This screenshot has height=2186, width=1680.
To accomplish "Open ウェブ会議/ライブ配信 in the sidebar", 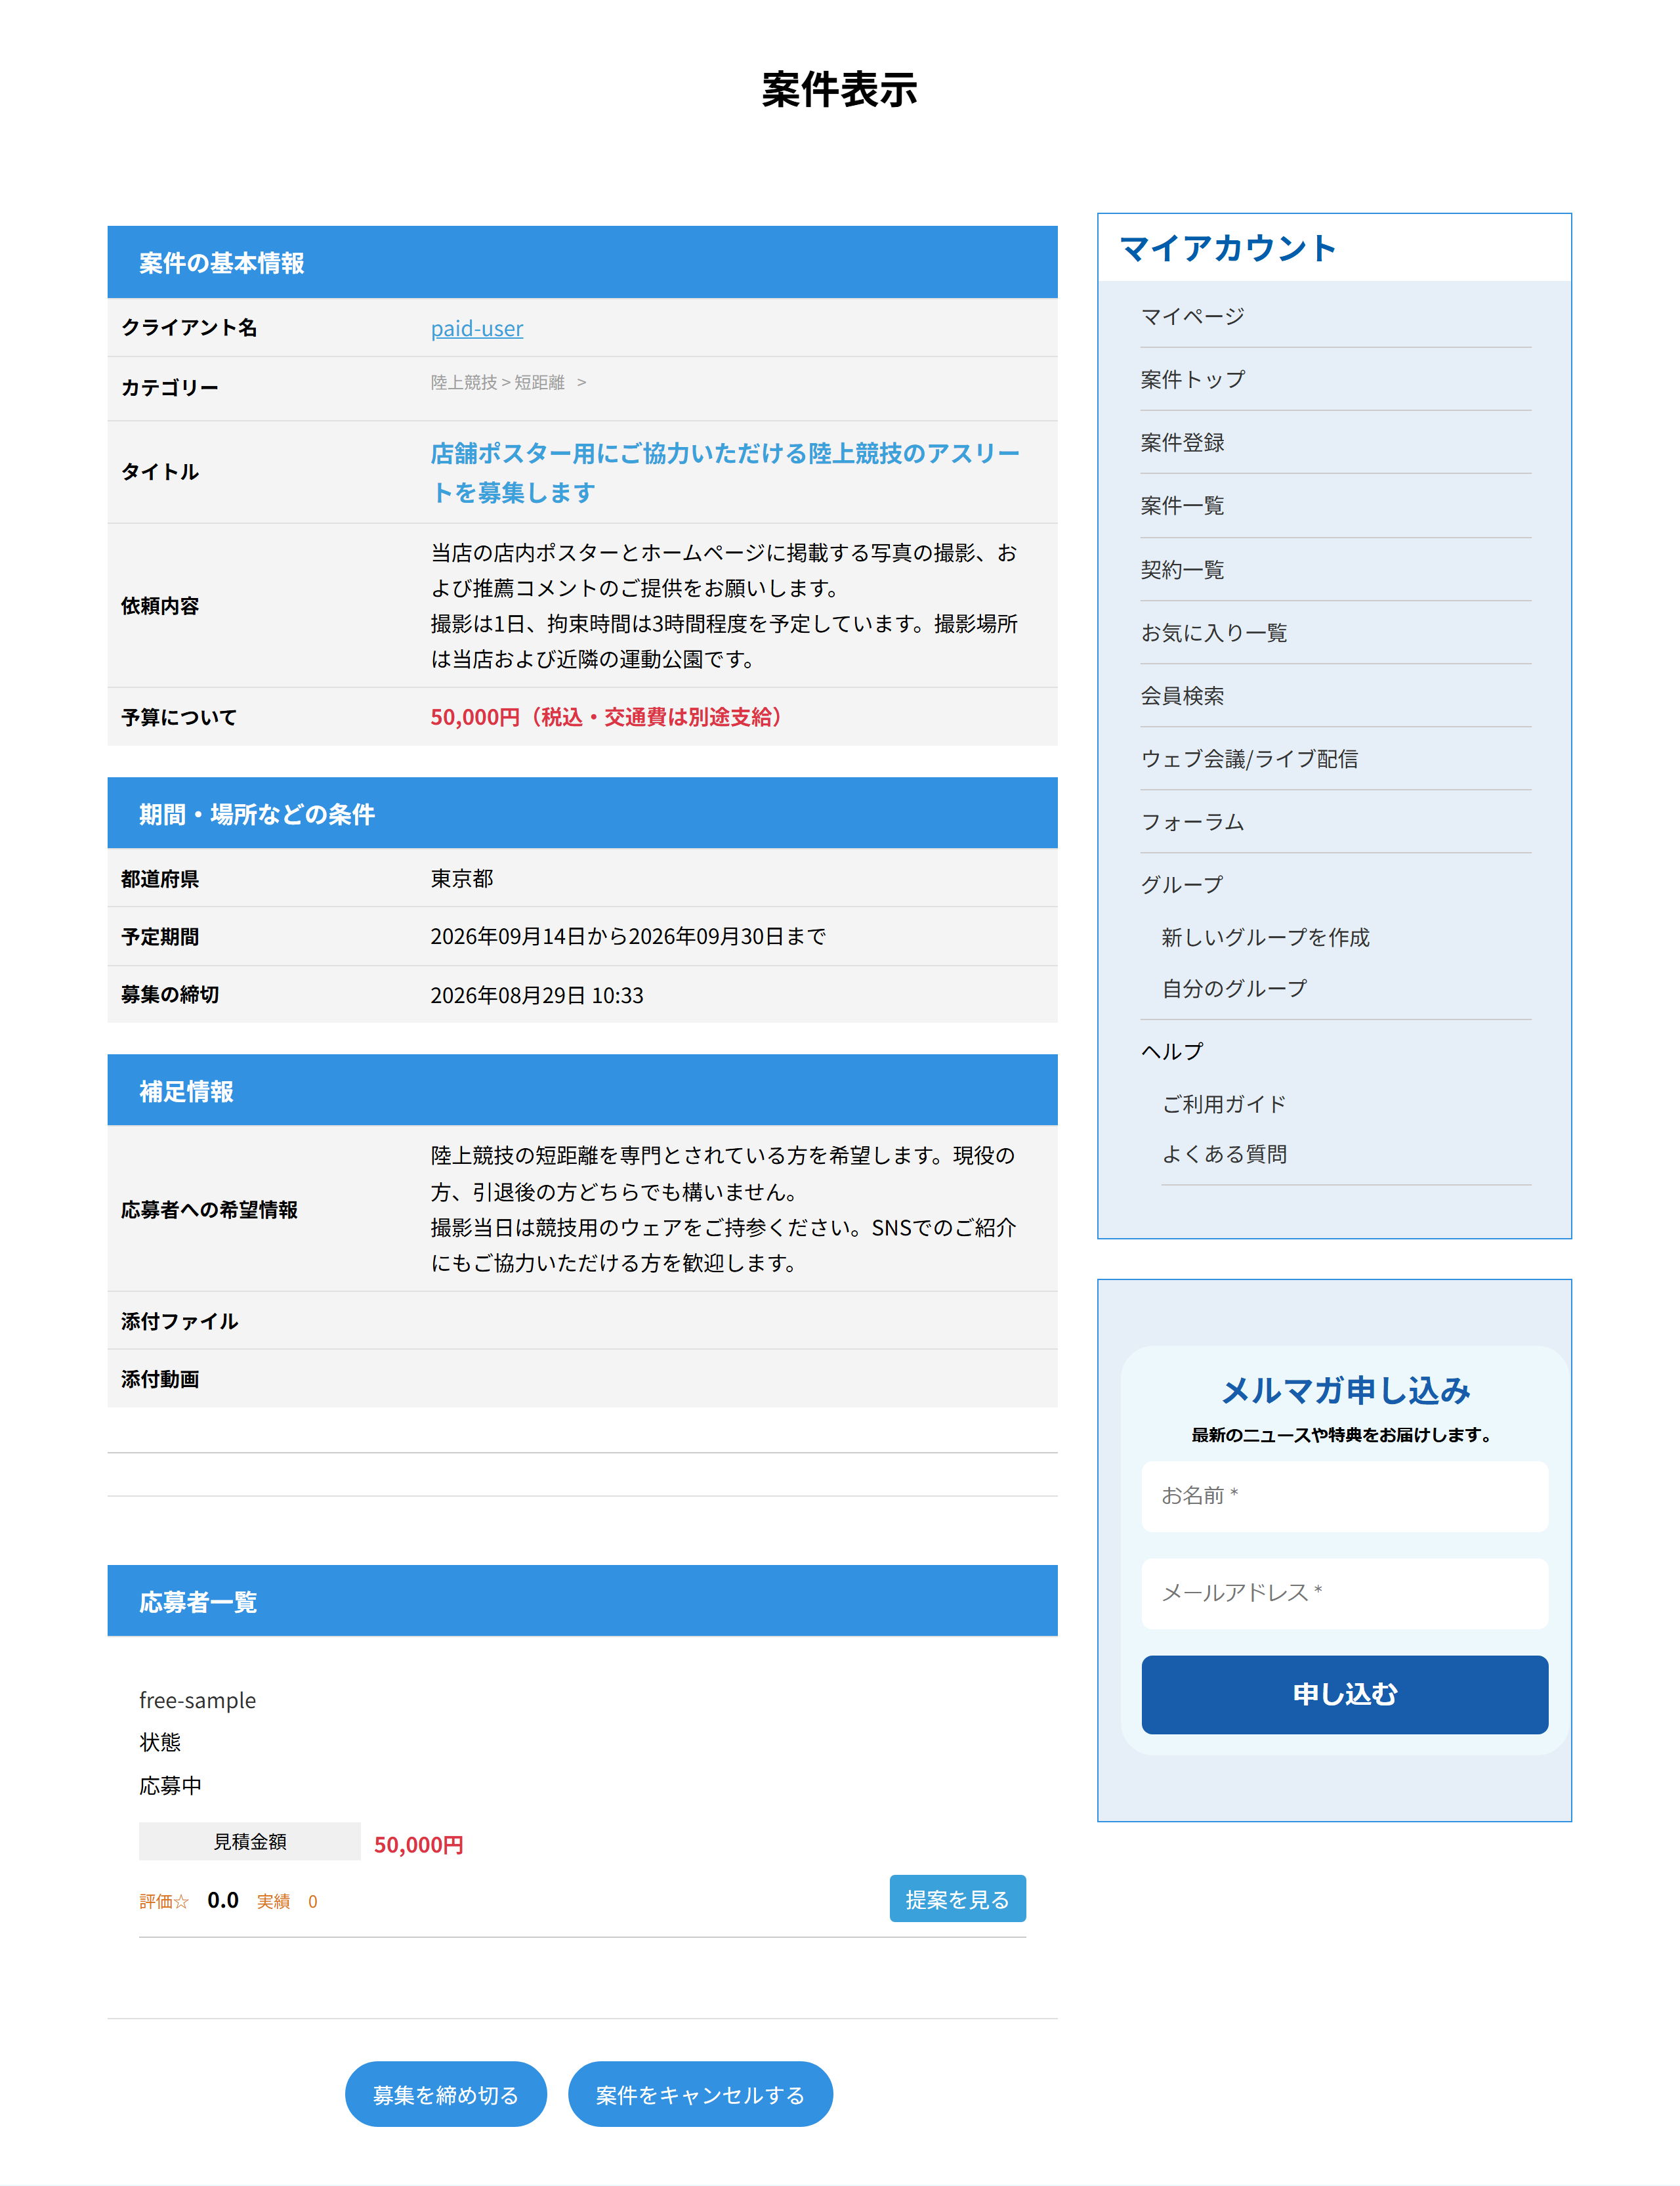I will 1249,758.
